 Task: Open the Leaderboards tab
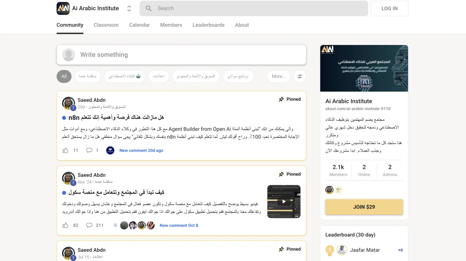[x=209, y=25]
